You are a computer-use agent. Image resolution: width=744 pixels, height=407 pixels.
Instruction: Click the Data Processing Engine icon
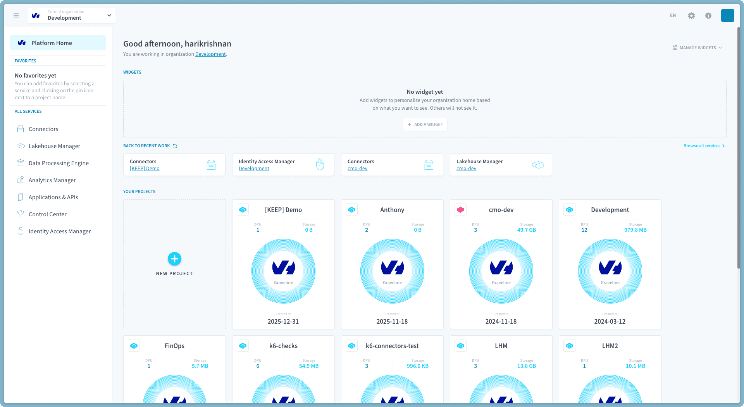point(21,163)
